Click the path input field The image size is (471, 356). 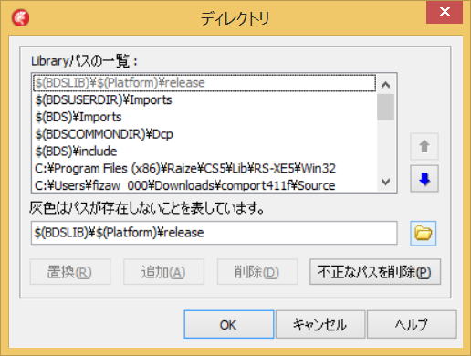coord(214,233)
